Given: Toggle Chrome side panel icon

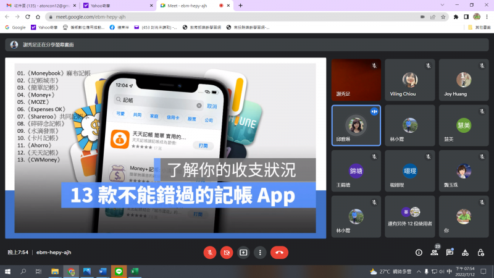Looking at the screenshot, I should (466, 17).
